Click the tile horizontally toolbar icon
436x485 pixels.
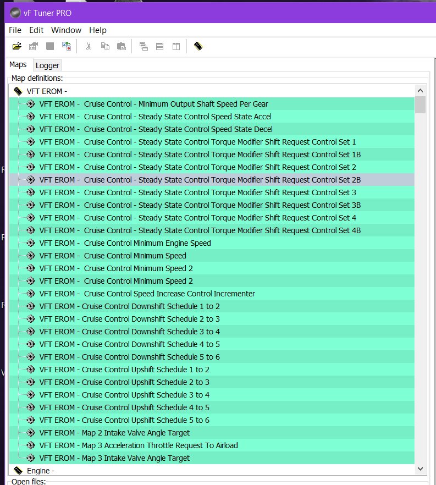click(159, 46)
